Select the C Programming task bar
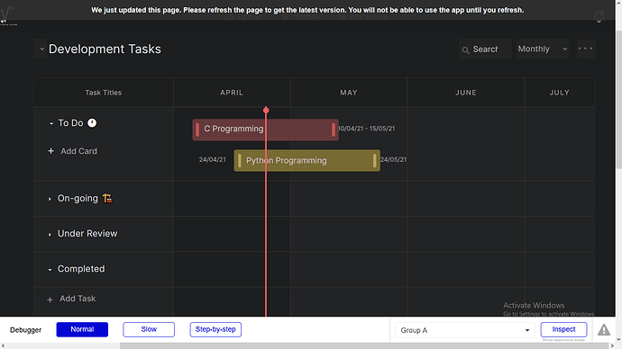Viewport: 622px width, 349px height. (x=265, y=130)
